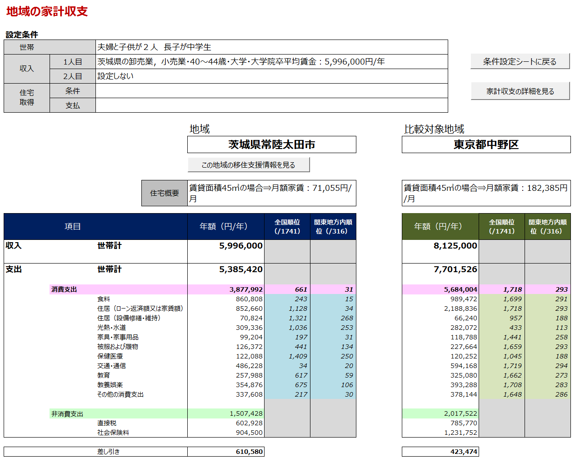Screen dimensions: 580x463
Task: View この地域の移住支援情報を見る button
Action: click(249, 164)
